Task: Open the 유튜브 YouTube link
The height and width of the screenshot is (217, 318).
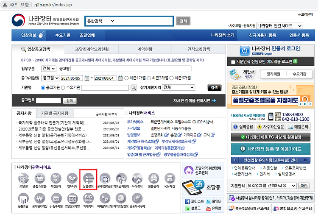Action: [x=214, y=208]
